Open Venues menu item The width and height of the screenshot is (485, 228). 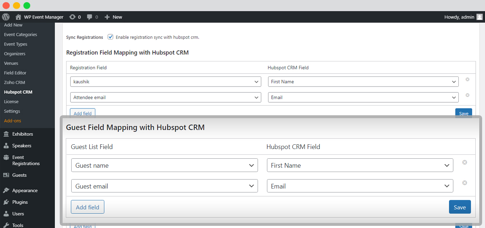11,63
